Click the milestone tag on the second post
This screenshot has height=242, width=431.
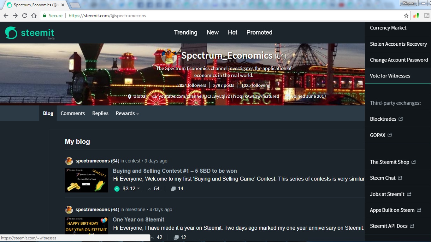click(135, 210)
